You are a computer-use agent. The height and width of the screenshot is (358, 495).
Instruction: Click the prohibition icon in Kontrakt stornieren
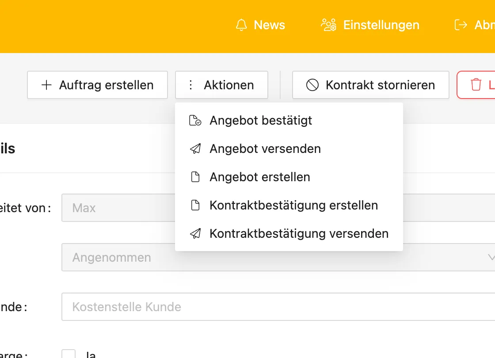click(x=312, y=85)
